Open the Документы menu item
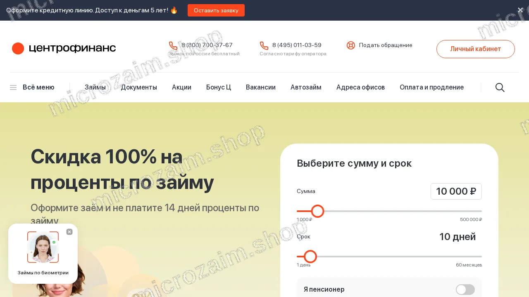 [x=139, y=87]
